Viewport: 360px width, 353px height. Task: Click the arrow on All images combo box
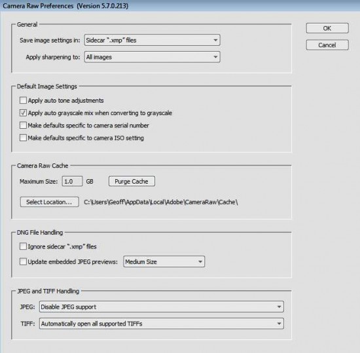pos(215,57)
